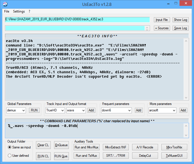
Task: Select the Same as input radio button
Action: coord(10,147)
